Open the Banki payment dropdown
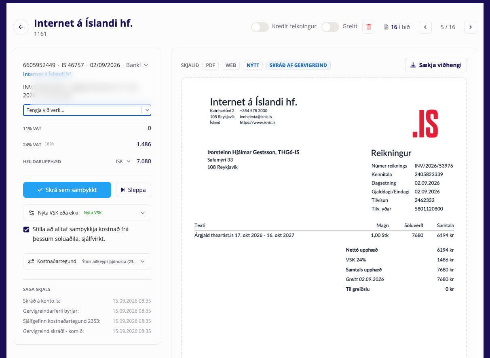490x358 pixels. click(x=137, y=65)
